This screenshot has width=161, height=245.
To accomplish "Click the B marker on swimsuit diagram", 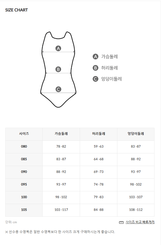I will [58, 69].
